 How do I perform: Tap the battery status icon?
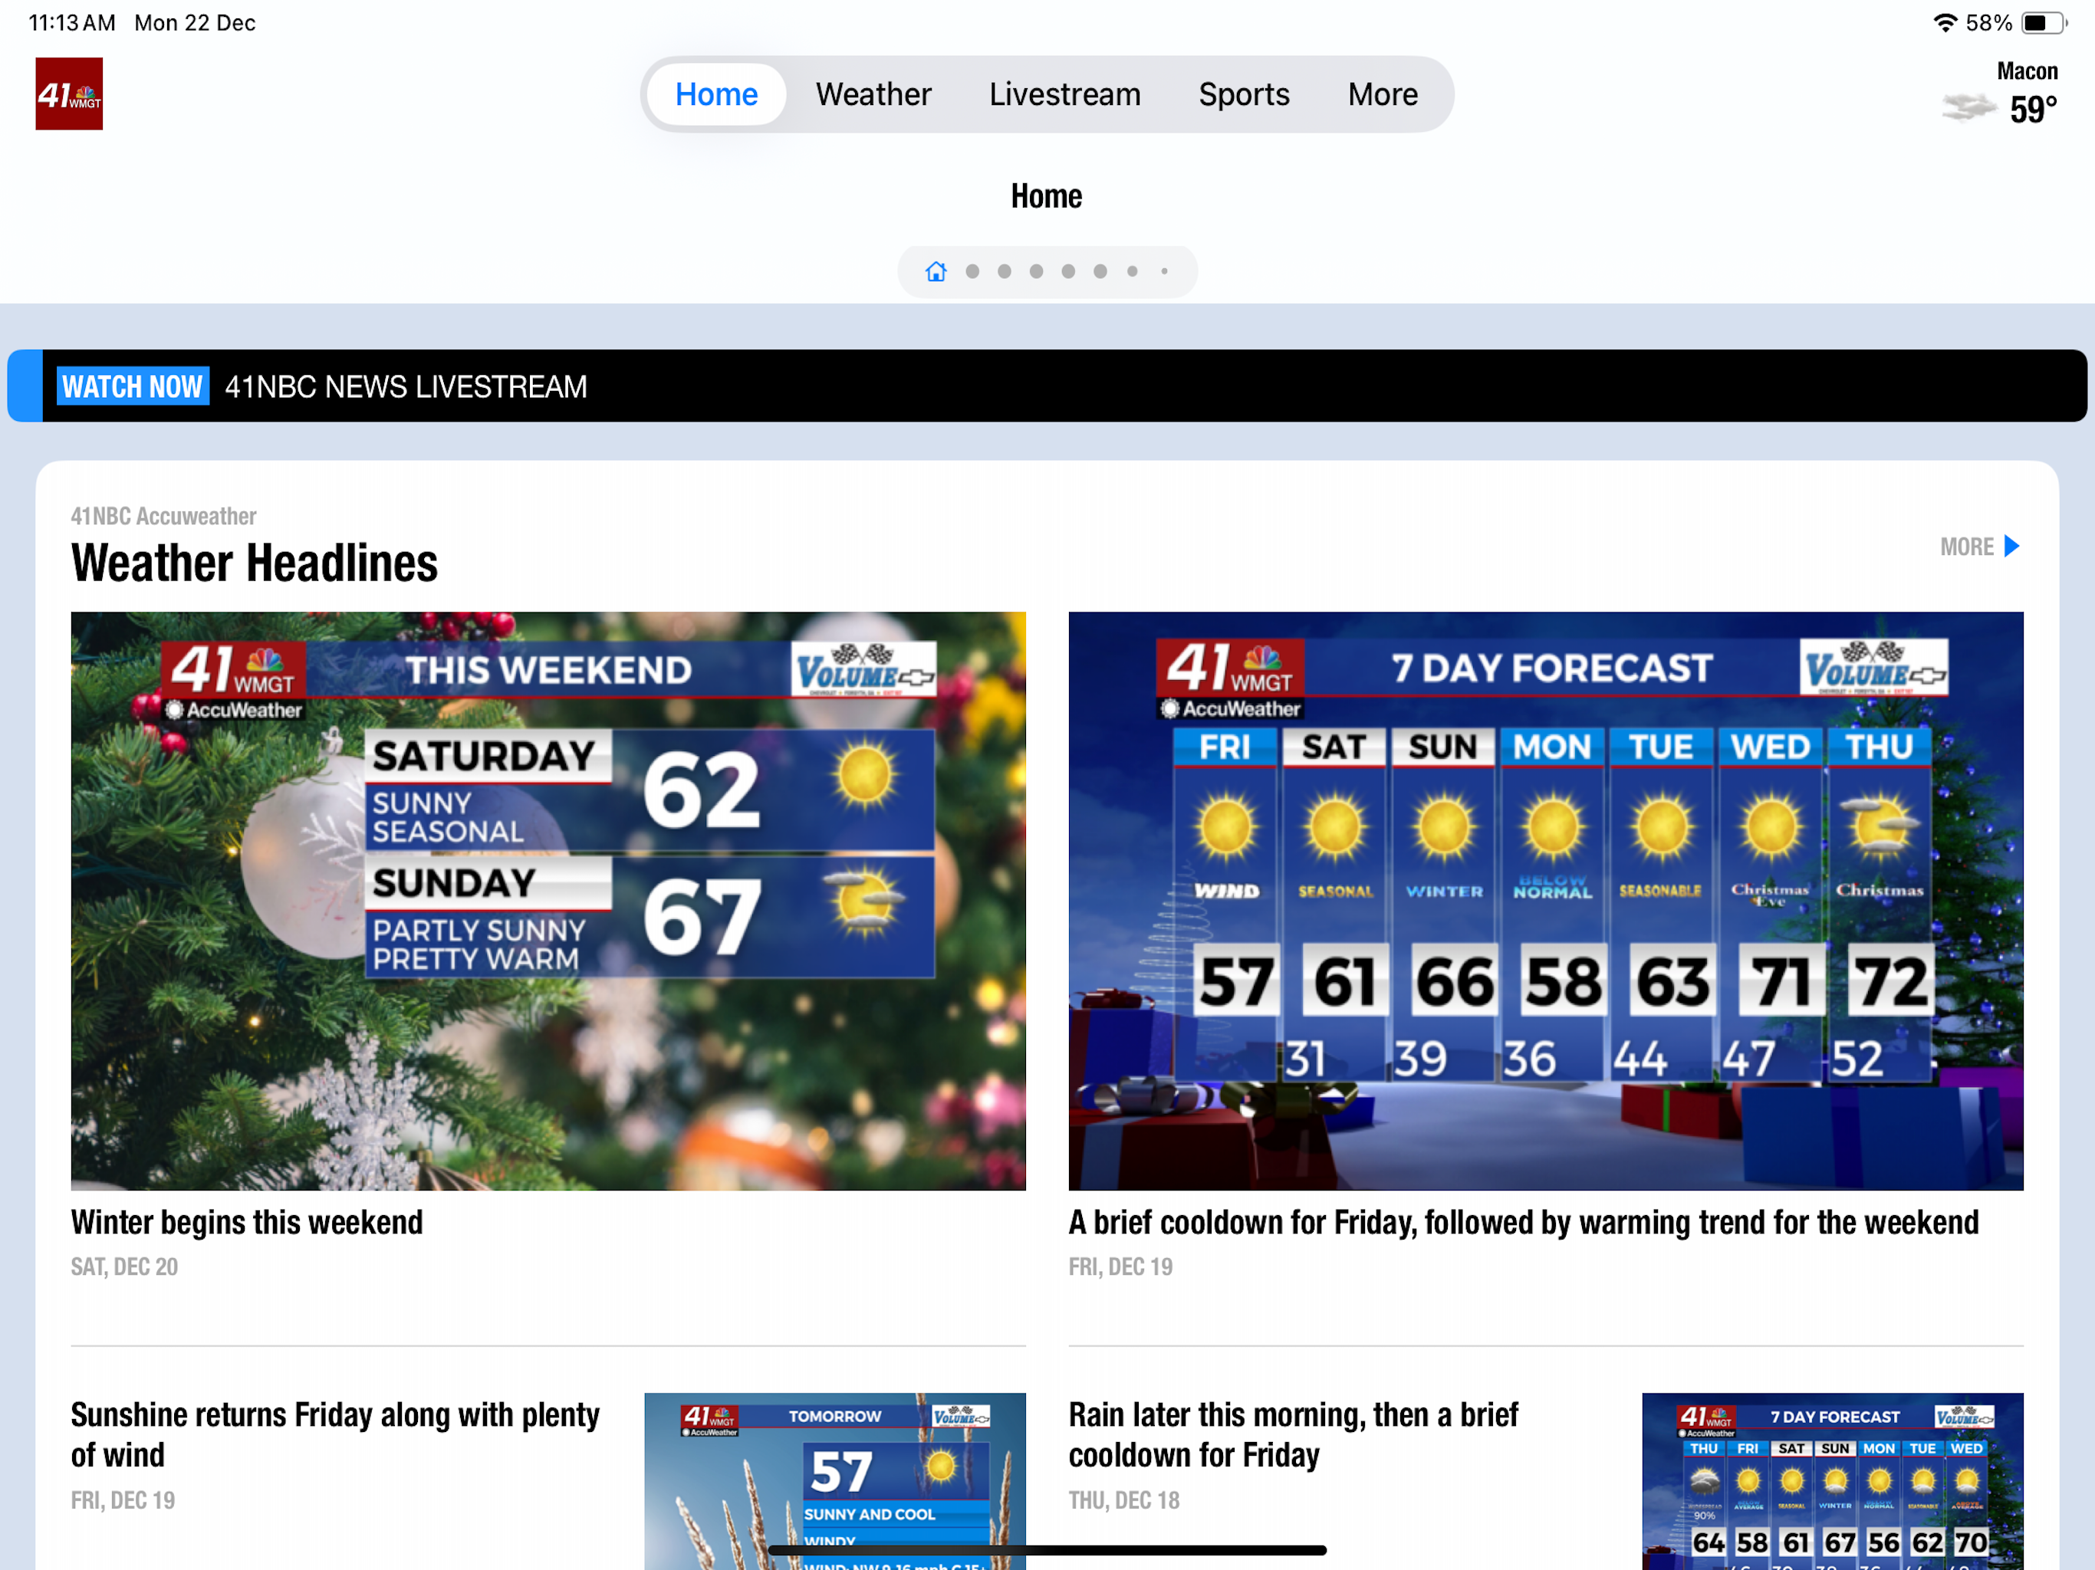(x=2042, y=23)
